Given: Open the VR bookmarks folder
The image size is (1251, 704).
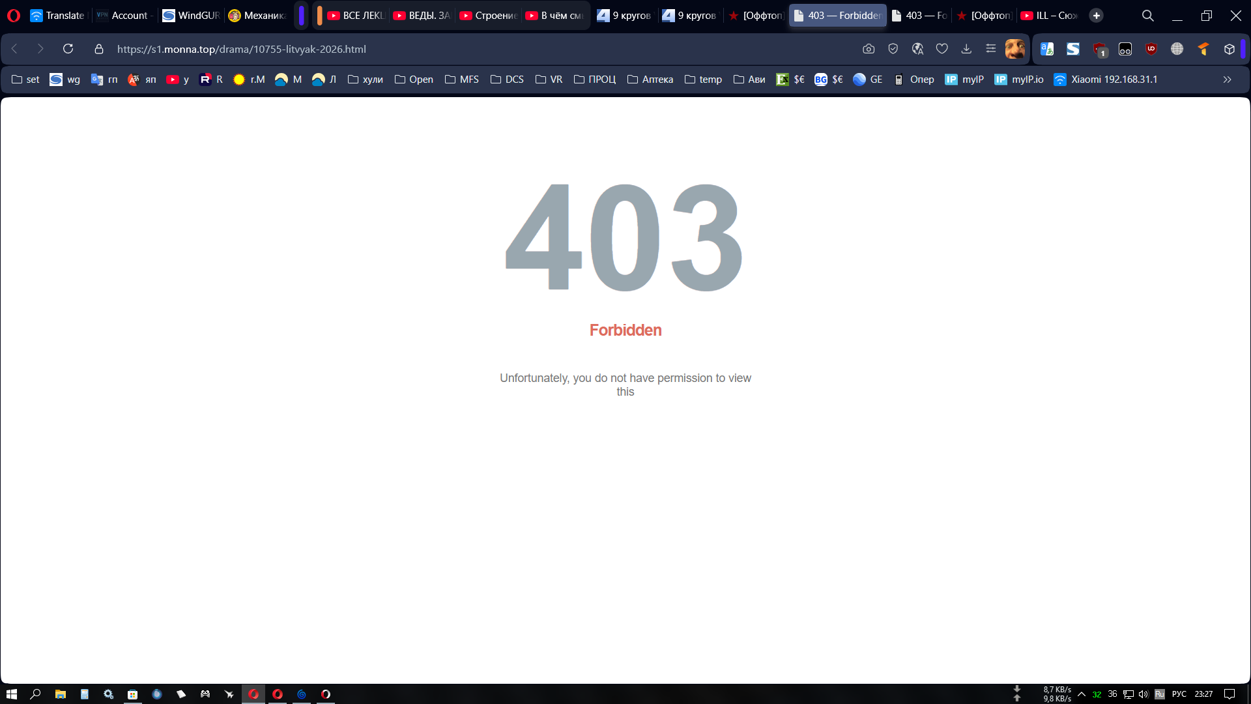Looking at the screenshot, I should pyautogui.click(x=549, y=80).
